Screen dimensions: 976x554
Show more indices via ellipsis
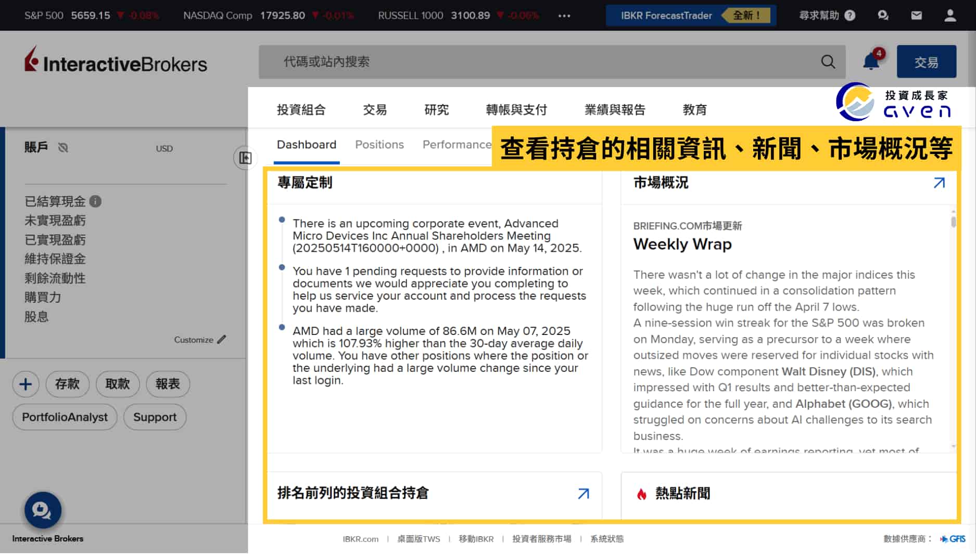click(564, 16)
